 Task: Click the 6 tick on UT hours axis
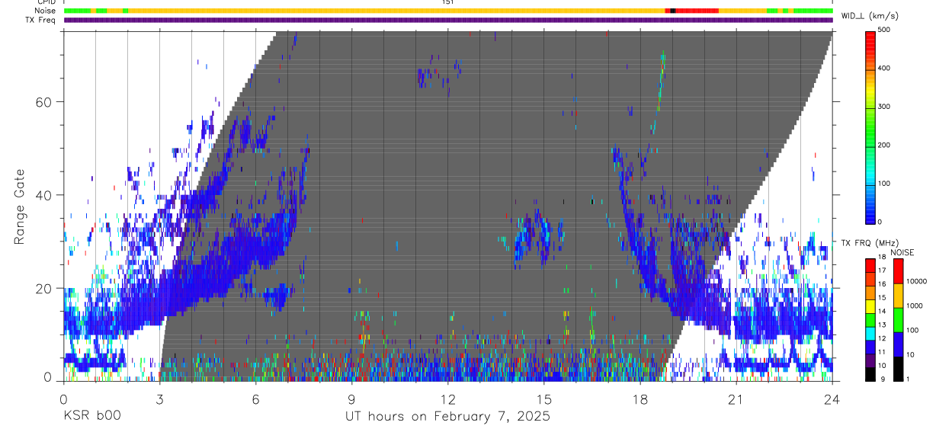[255, 399]
